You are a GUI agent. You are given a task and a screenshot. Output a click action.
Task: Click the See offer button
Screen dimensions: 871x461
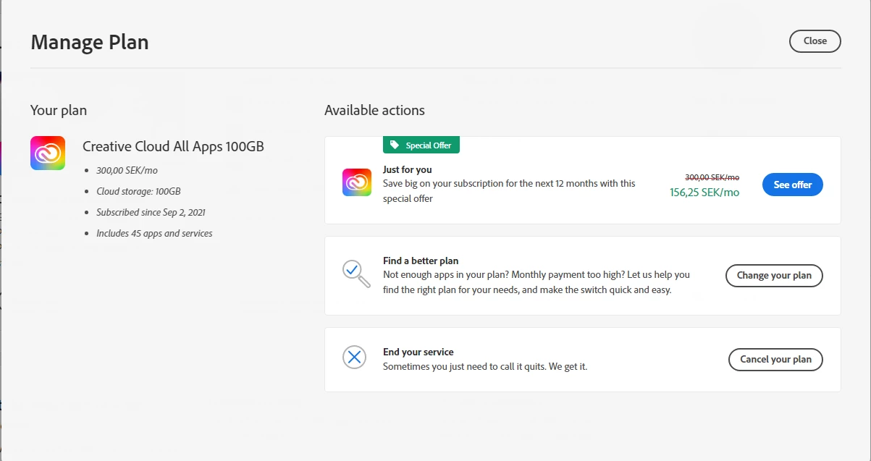(793, 185)
